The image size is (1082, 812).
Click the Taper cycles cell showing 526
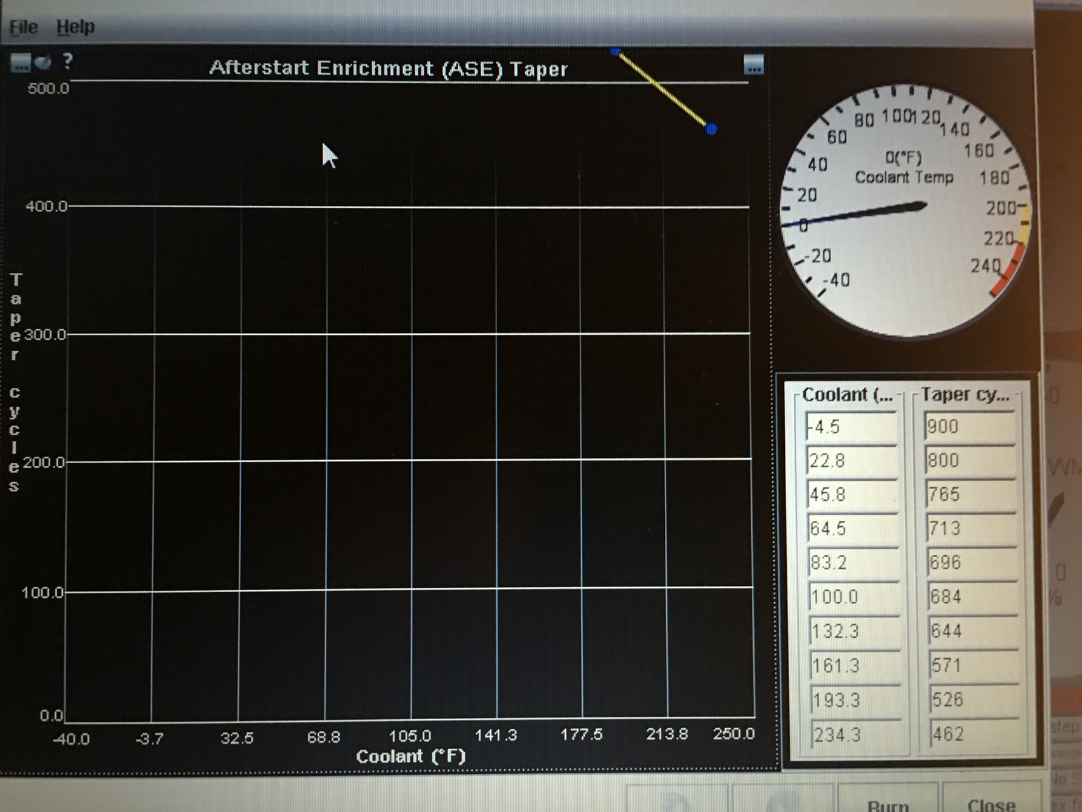[975, 700]
